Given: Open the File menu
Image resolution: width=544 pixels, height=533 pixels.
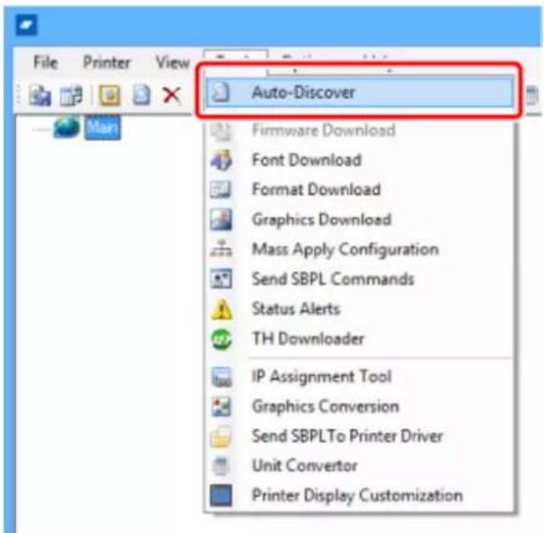Looking at the screenshot, I should 46,62.
